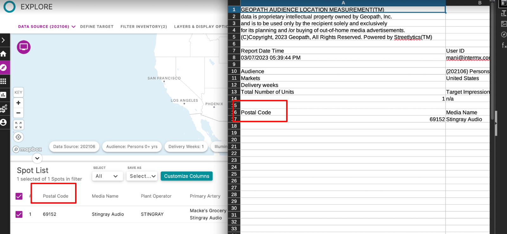Click the United States cell
507x234 pixels.
point(467,78)
